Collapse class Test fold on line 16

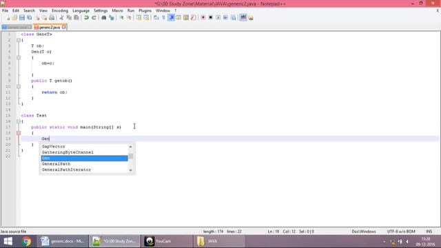coord(19,121)
